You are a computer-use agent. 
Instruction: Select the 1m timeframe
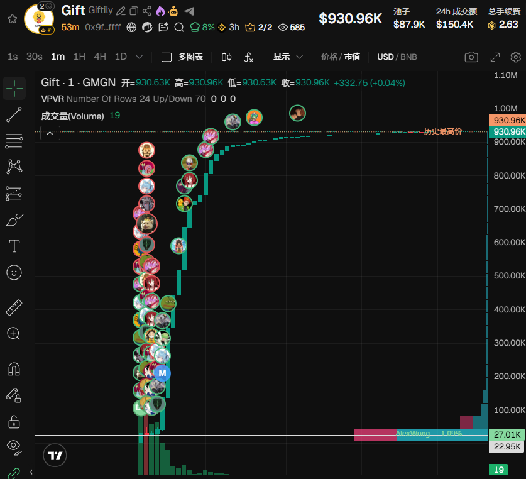pos(58,57)
